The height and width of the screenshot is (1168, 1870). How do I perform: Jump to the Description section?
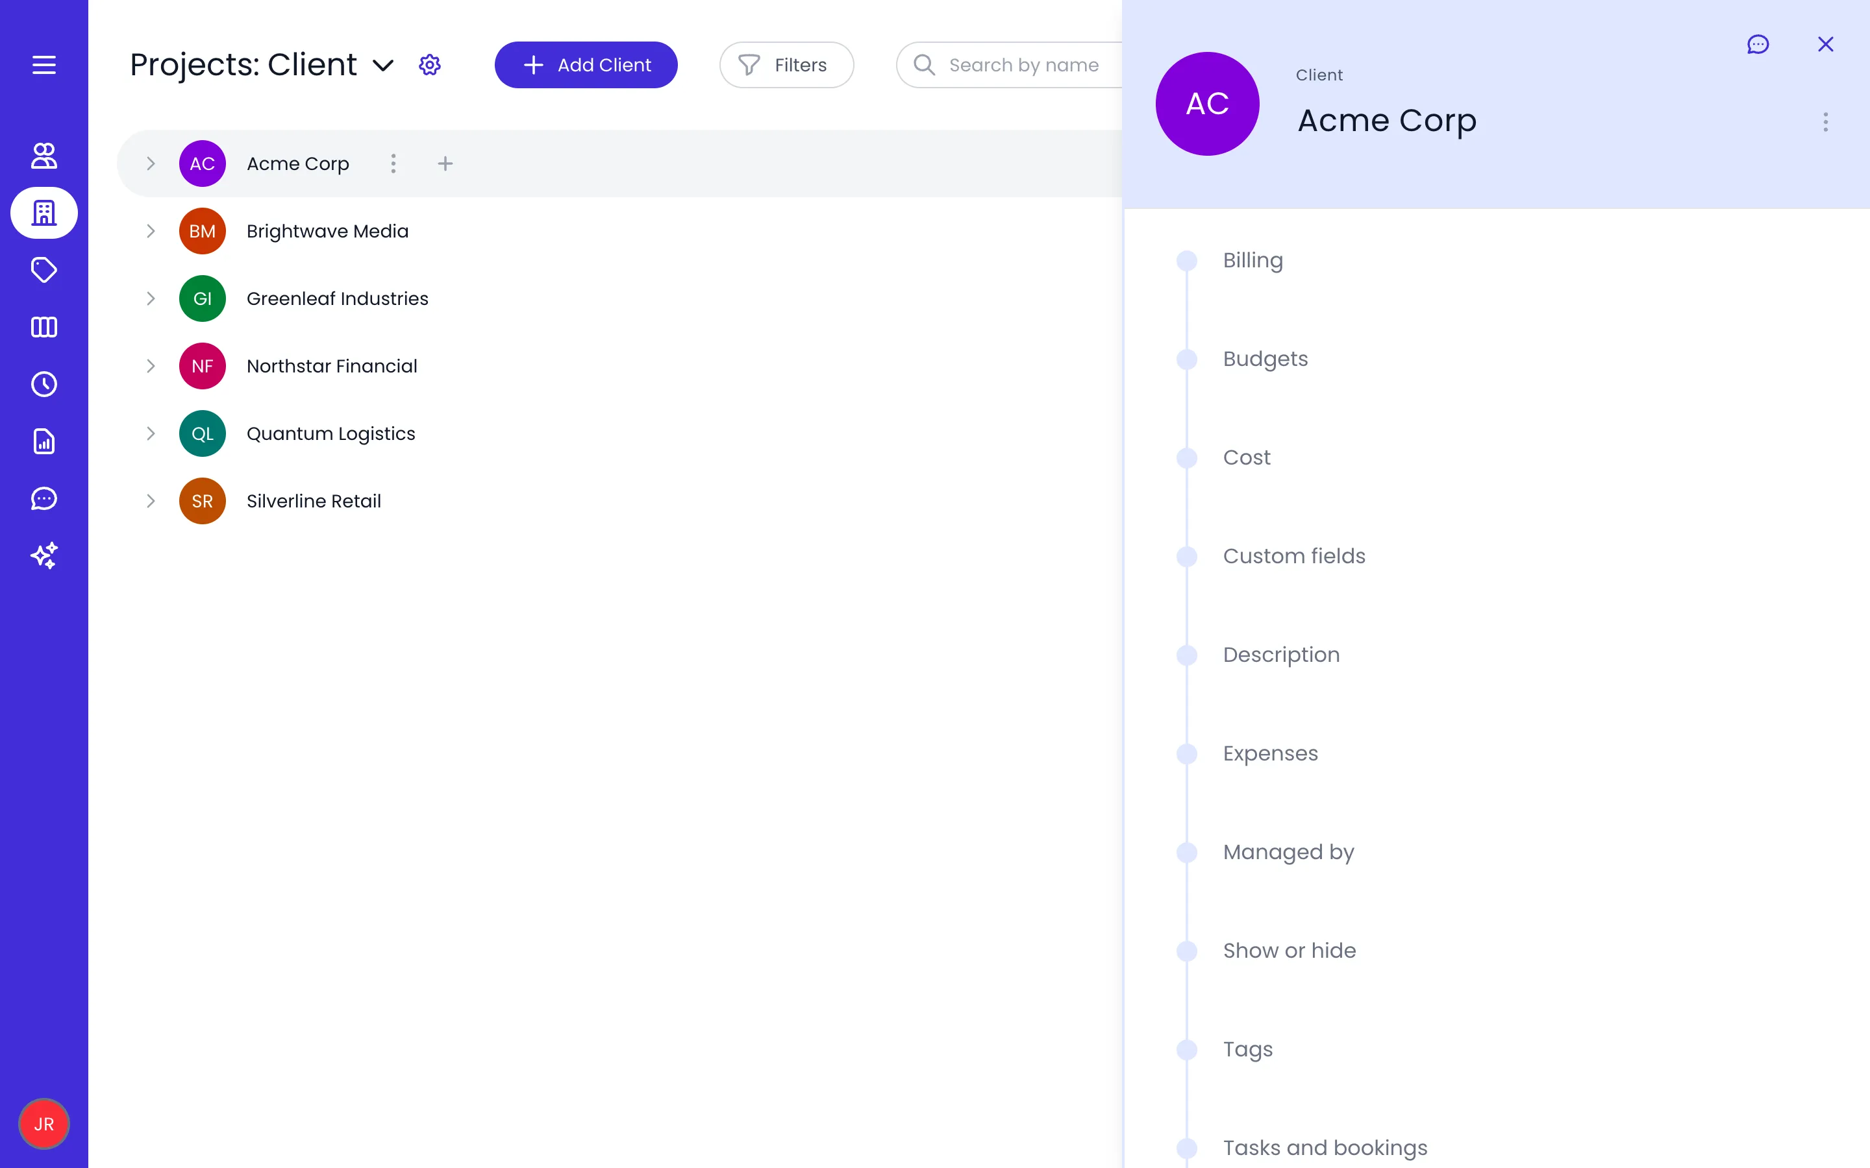click(1281, 655)
